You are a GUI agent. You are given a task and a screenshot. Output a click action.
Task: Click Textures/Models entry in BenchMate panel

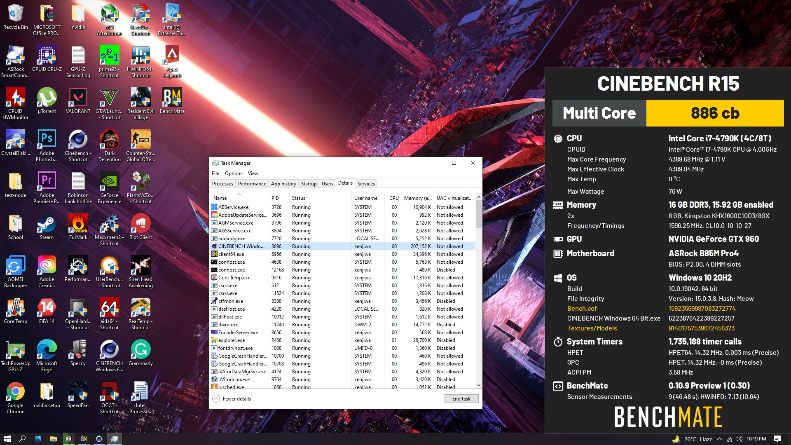point(592,328)
